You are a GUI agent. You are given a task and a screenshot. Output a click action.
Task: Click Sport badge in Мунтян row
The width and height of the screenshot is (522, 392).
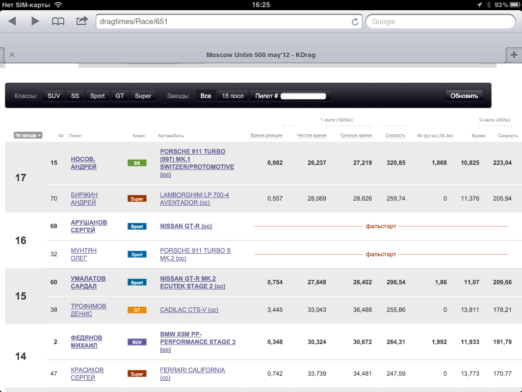[137, 254]
